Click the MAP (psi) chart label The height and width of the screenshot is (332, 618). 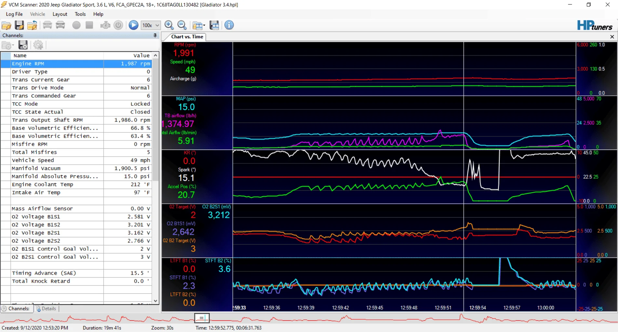[186, 99]
